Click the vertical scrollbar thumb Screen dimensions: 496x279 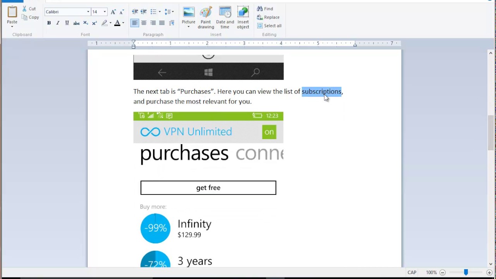coord(491,133)
